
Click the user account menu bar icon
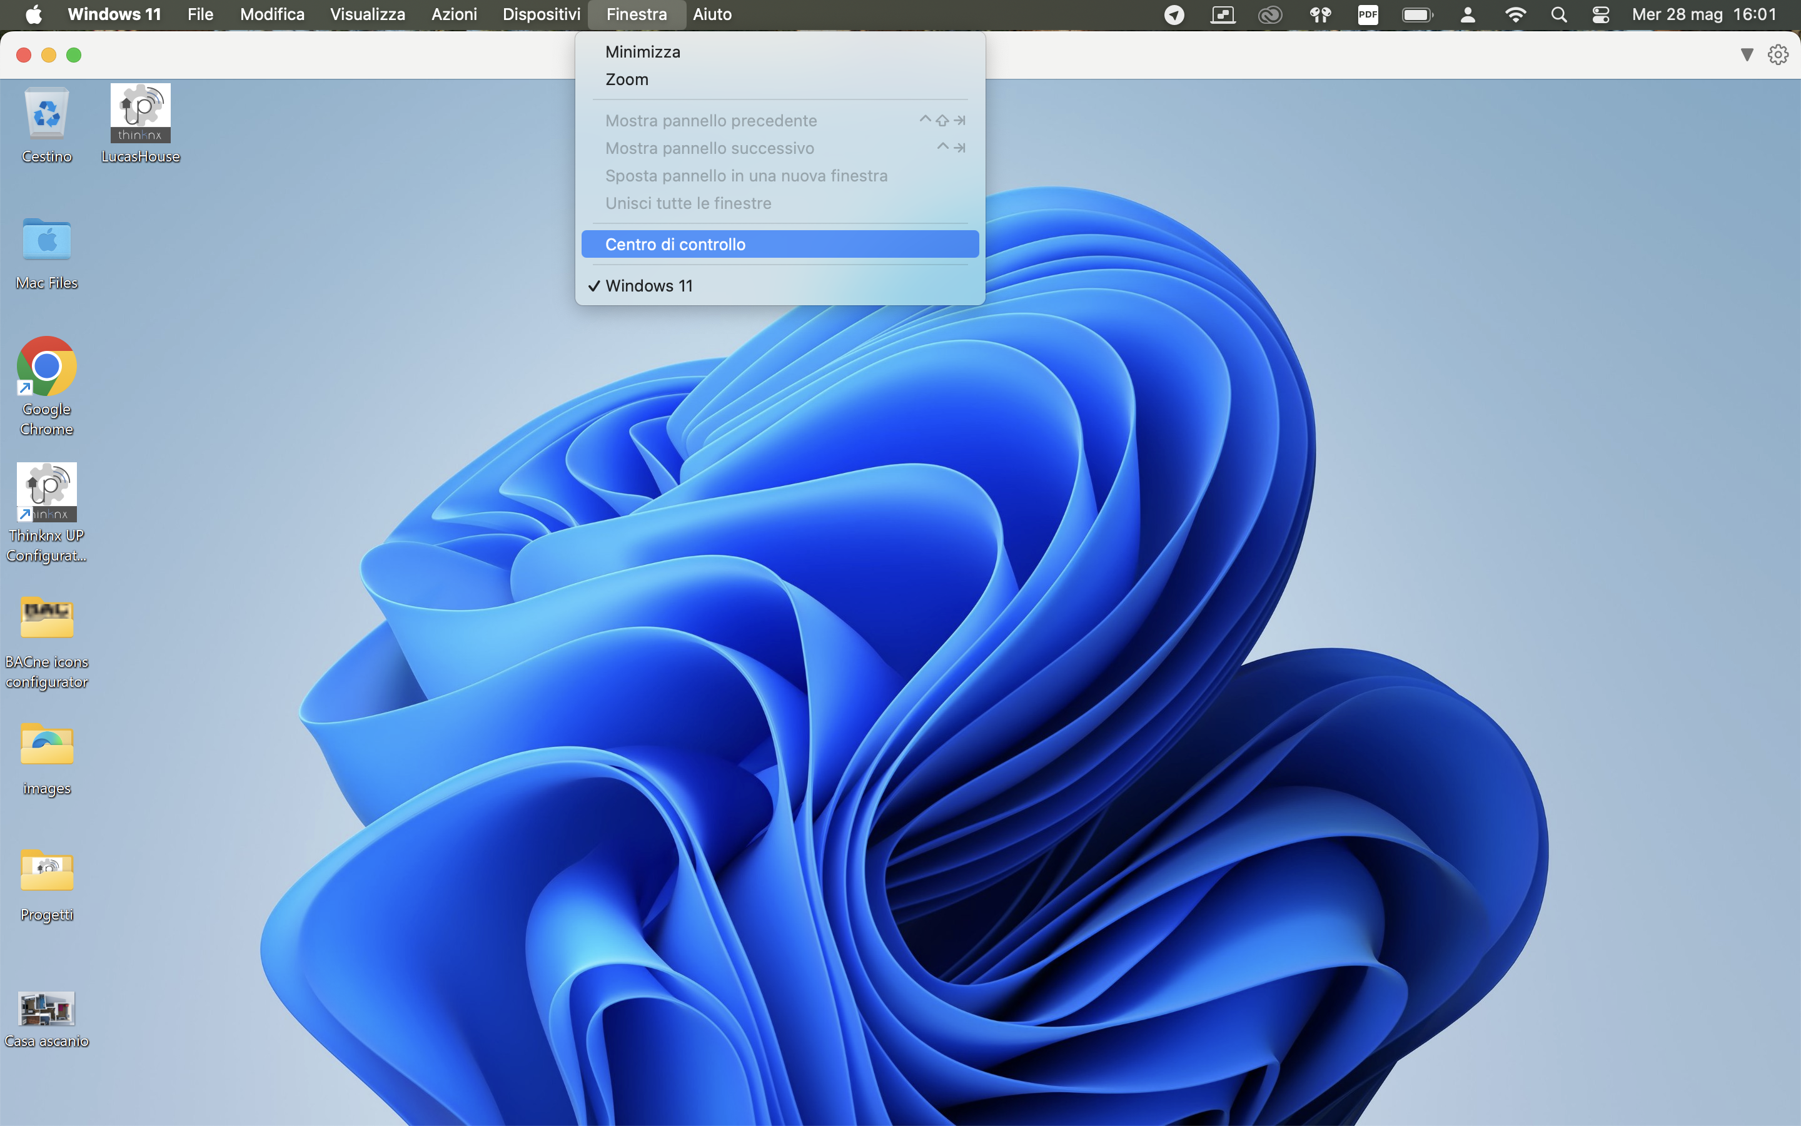point(1468,14)
